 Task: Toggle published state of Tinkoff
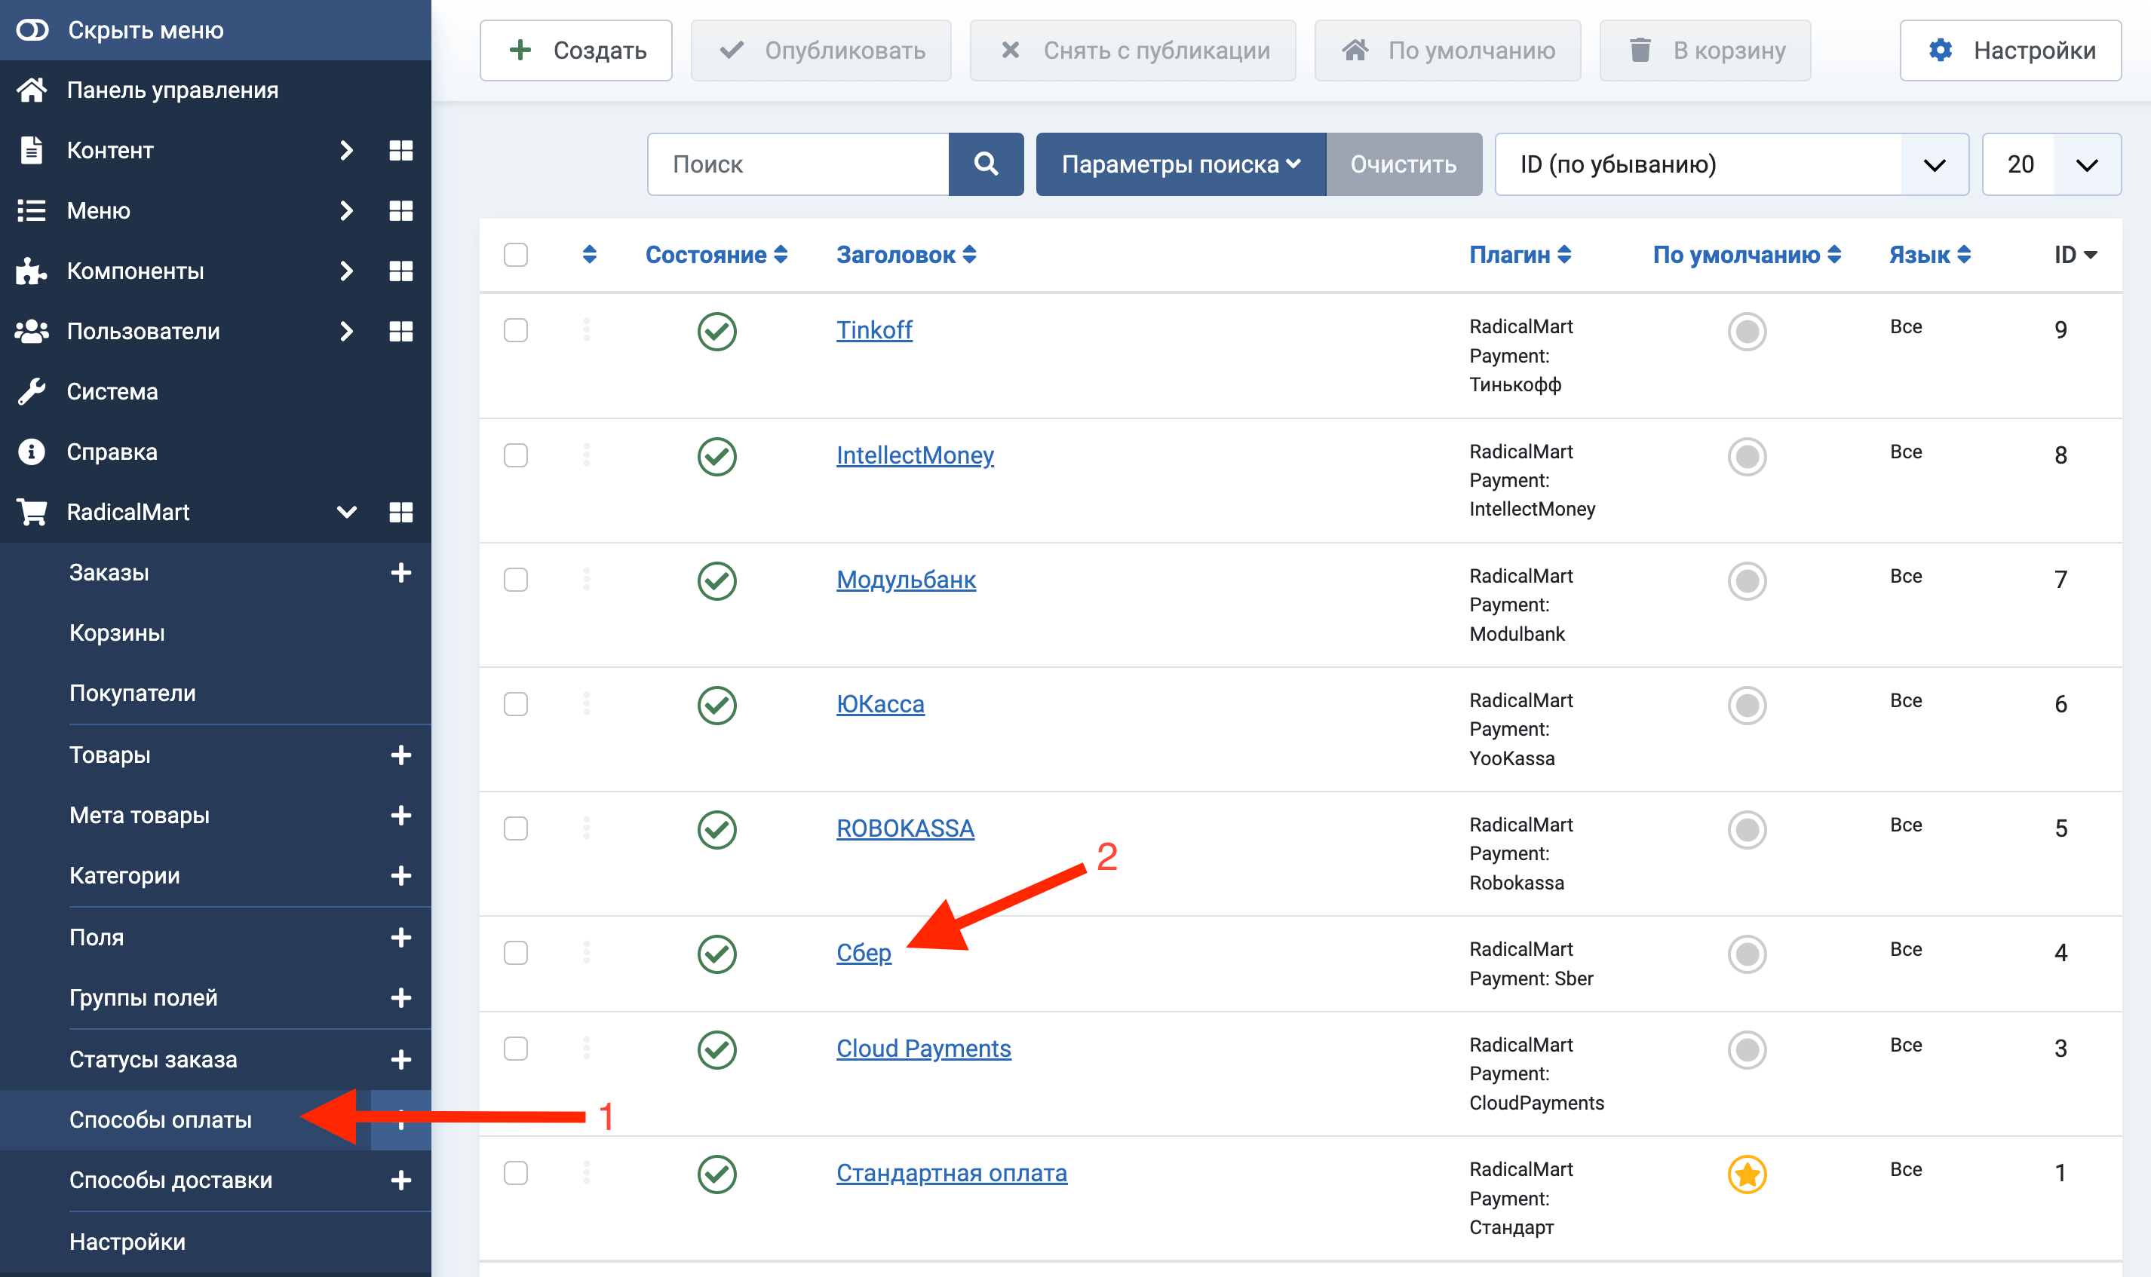(716, 331)
